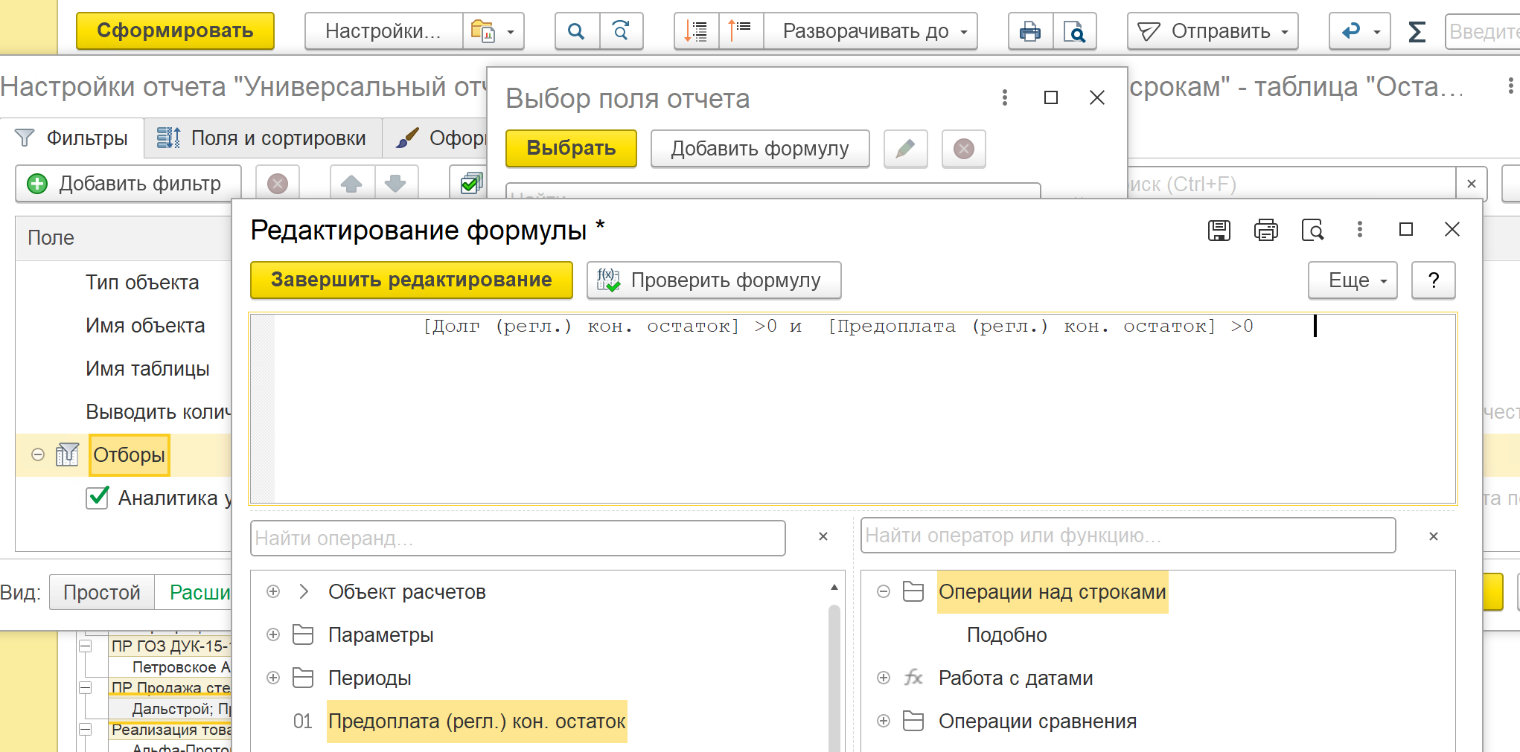The height and width of the screenshot is (752, 1520).
Task: Select the Отборы row
Action: [130, 454]
